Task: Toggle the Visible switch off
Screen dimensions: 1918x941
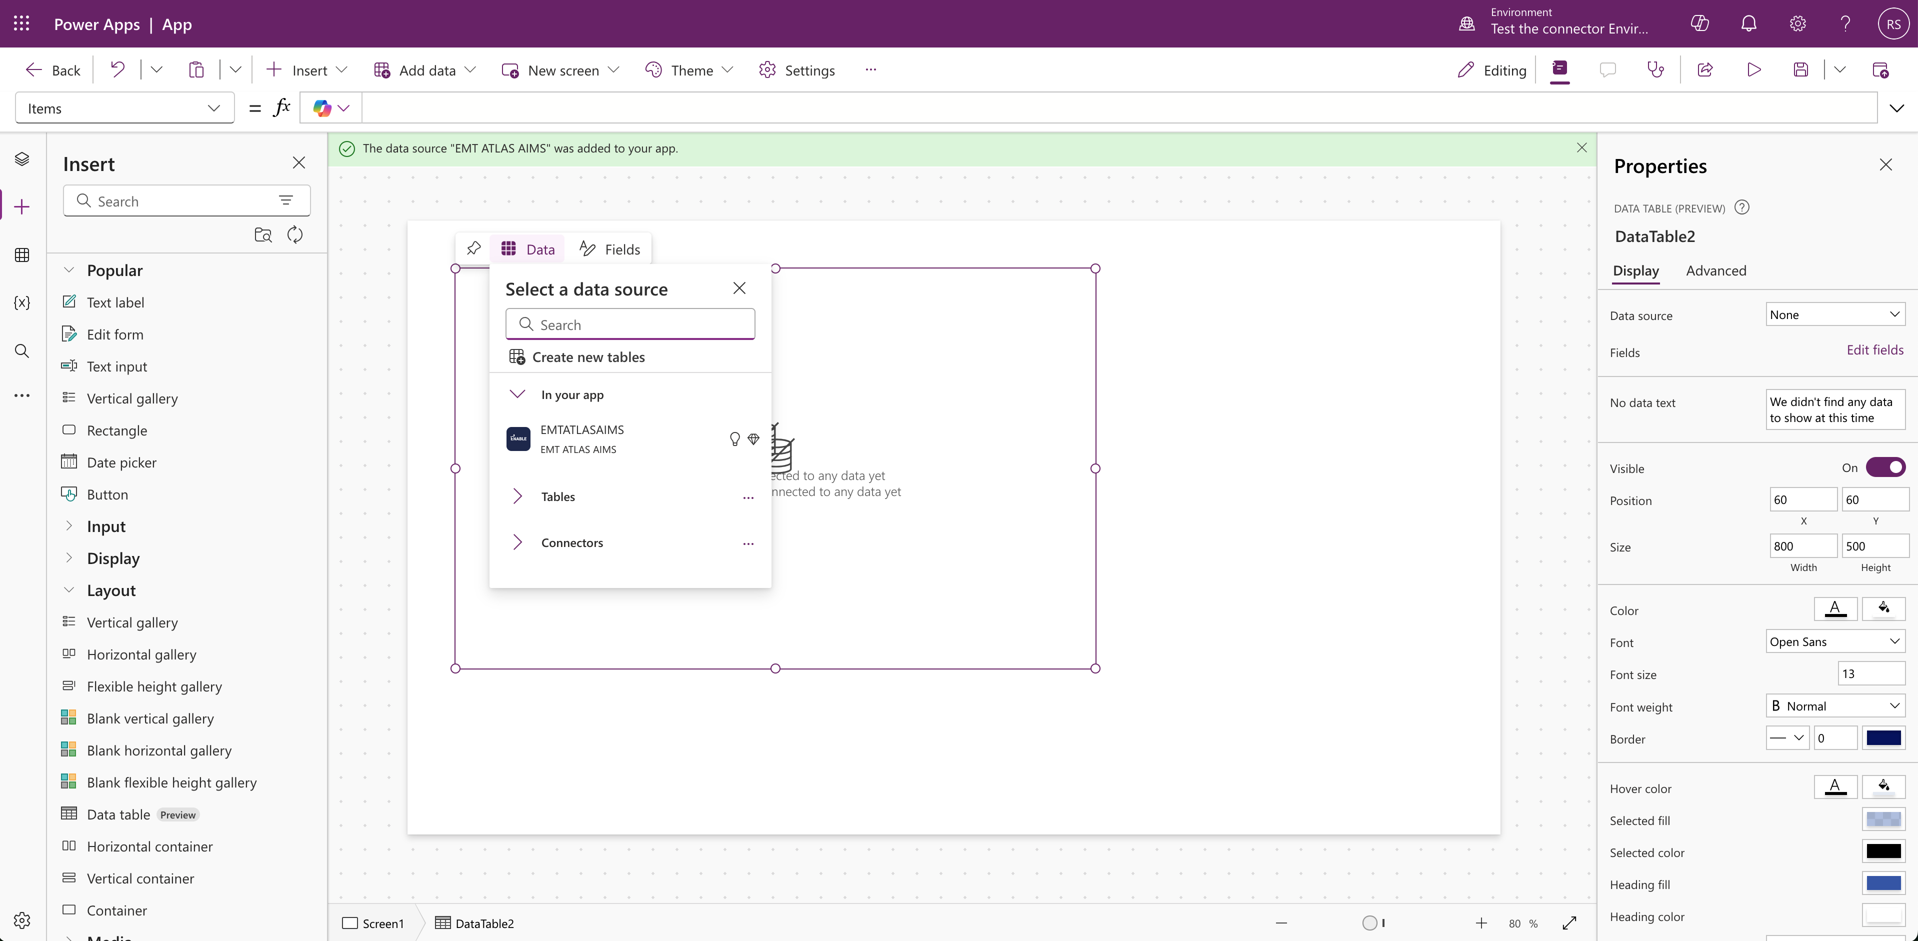Action: point(1885,467)
